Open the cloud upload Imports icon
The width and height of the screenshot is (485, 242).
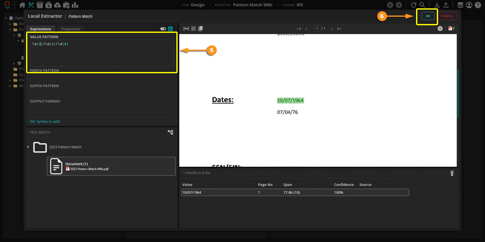pyautogui.click(x=58, y=5)
